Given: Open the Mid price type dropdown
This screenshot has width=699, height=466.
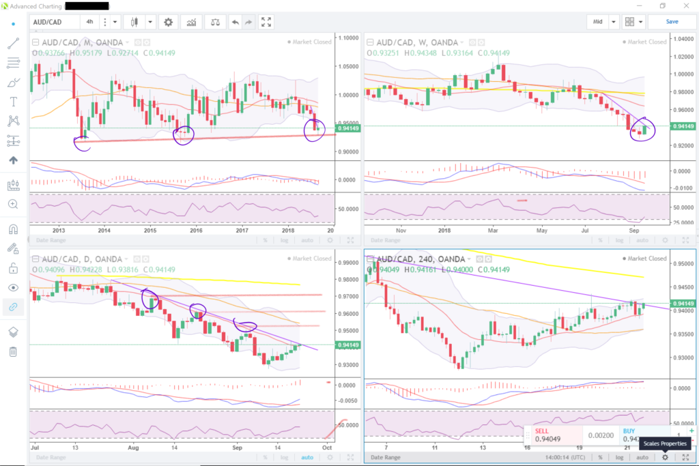Looking at the screenshot, I should [x=614, y=22].
